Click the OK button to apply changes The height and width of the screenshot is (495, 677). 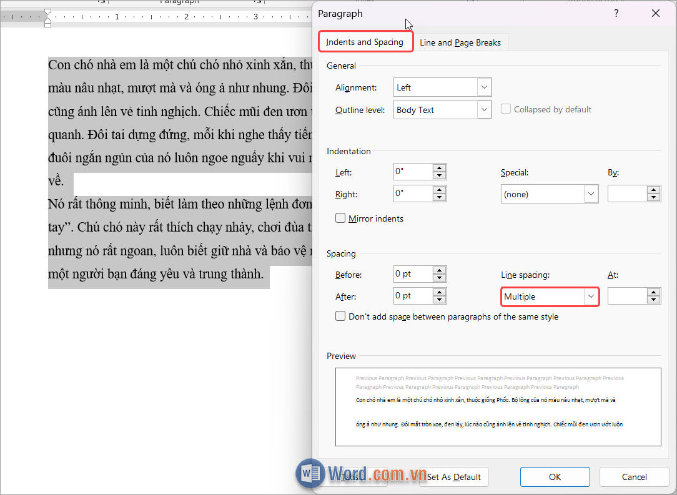click(x=555, y=476)
